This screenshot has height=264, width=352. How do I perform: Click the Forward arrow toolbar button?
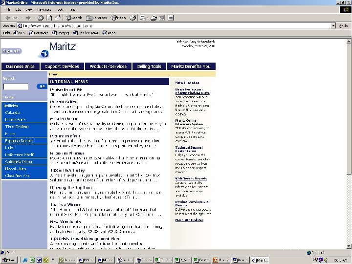pyautogui.click(x=28, y=18)
